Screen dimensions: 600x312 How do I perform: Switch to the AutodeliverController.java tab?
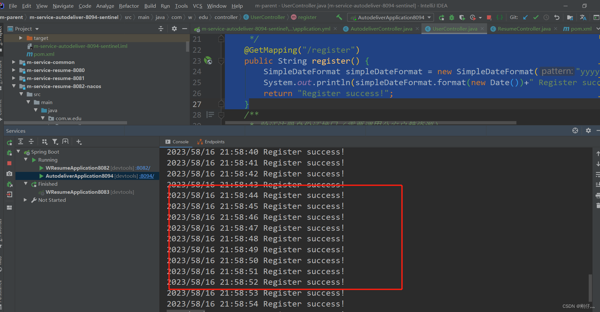point(381,29)
